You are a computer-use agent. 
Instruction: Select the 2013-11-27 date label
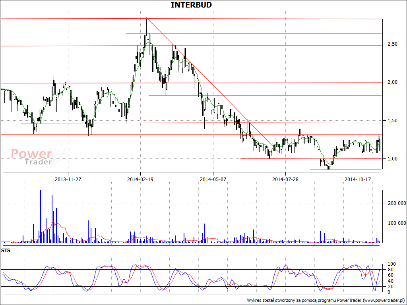pos(68,179)
